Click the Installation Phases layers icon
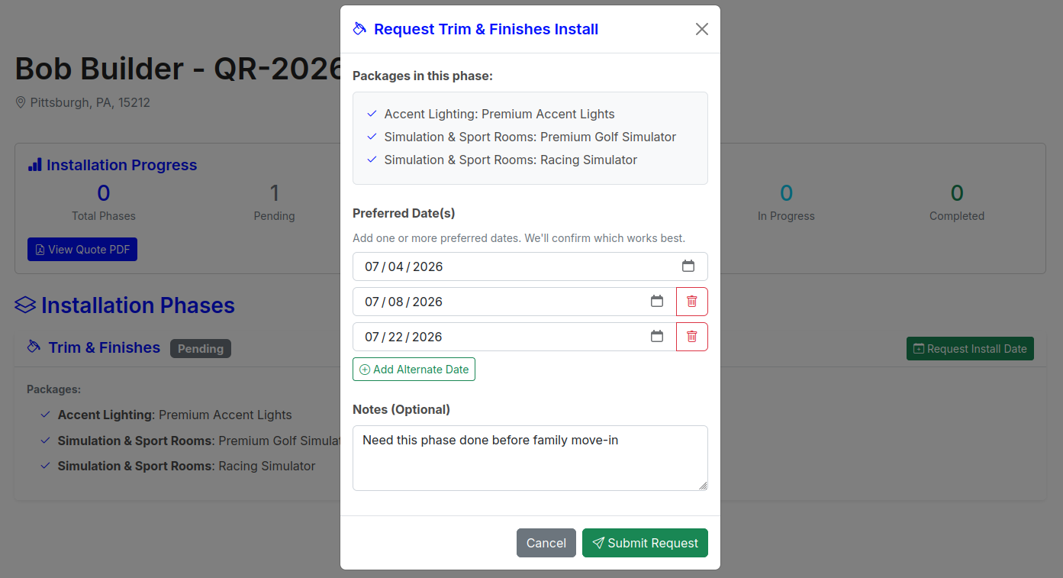The width and height of the screenshot is (1063, 578). pyautogui.click(x=25, y=305)
